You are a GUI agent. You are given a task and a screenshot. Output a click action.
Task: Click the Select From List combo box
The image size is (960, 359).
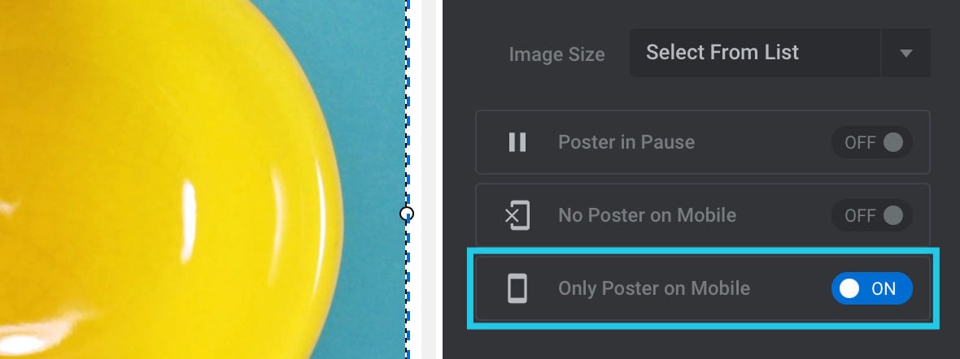pyautogui.click(x=779, y=53)
